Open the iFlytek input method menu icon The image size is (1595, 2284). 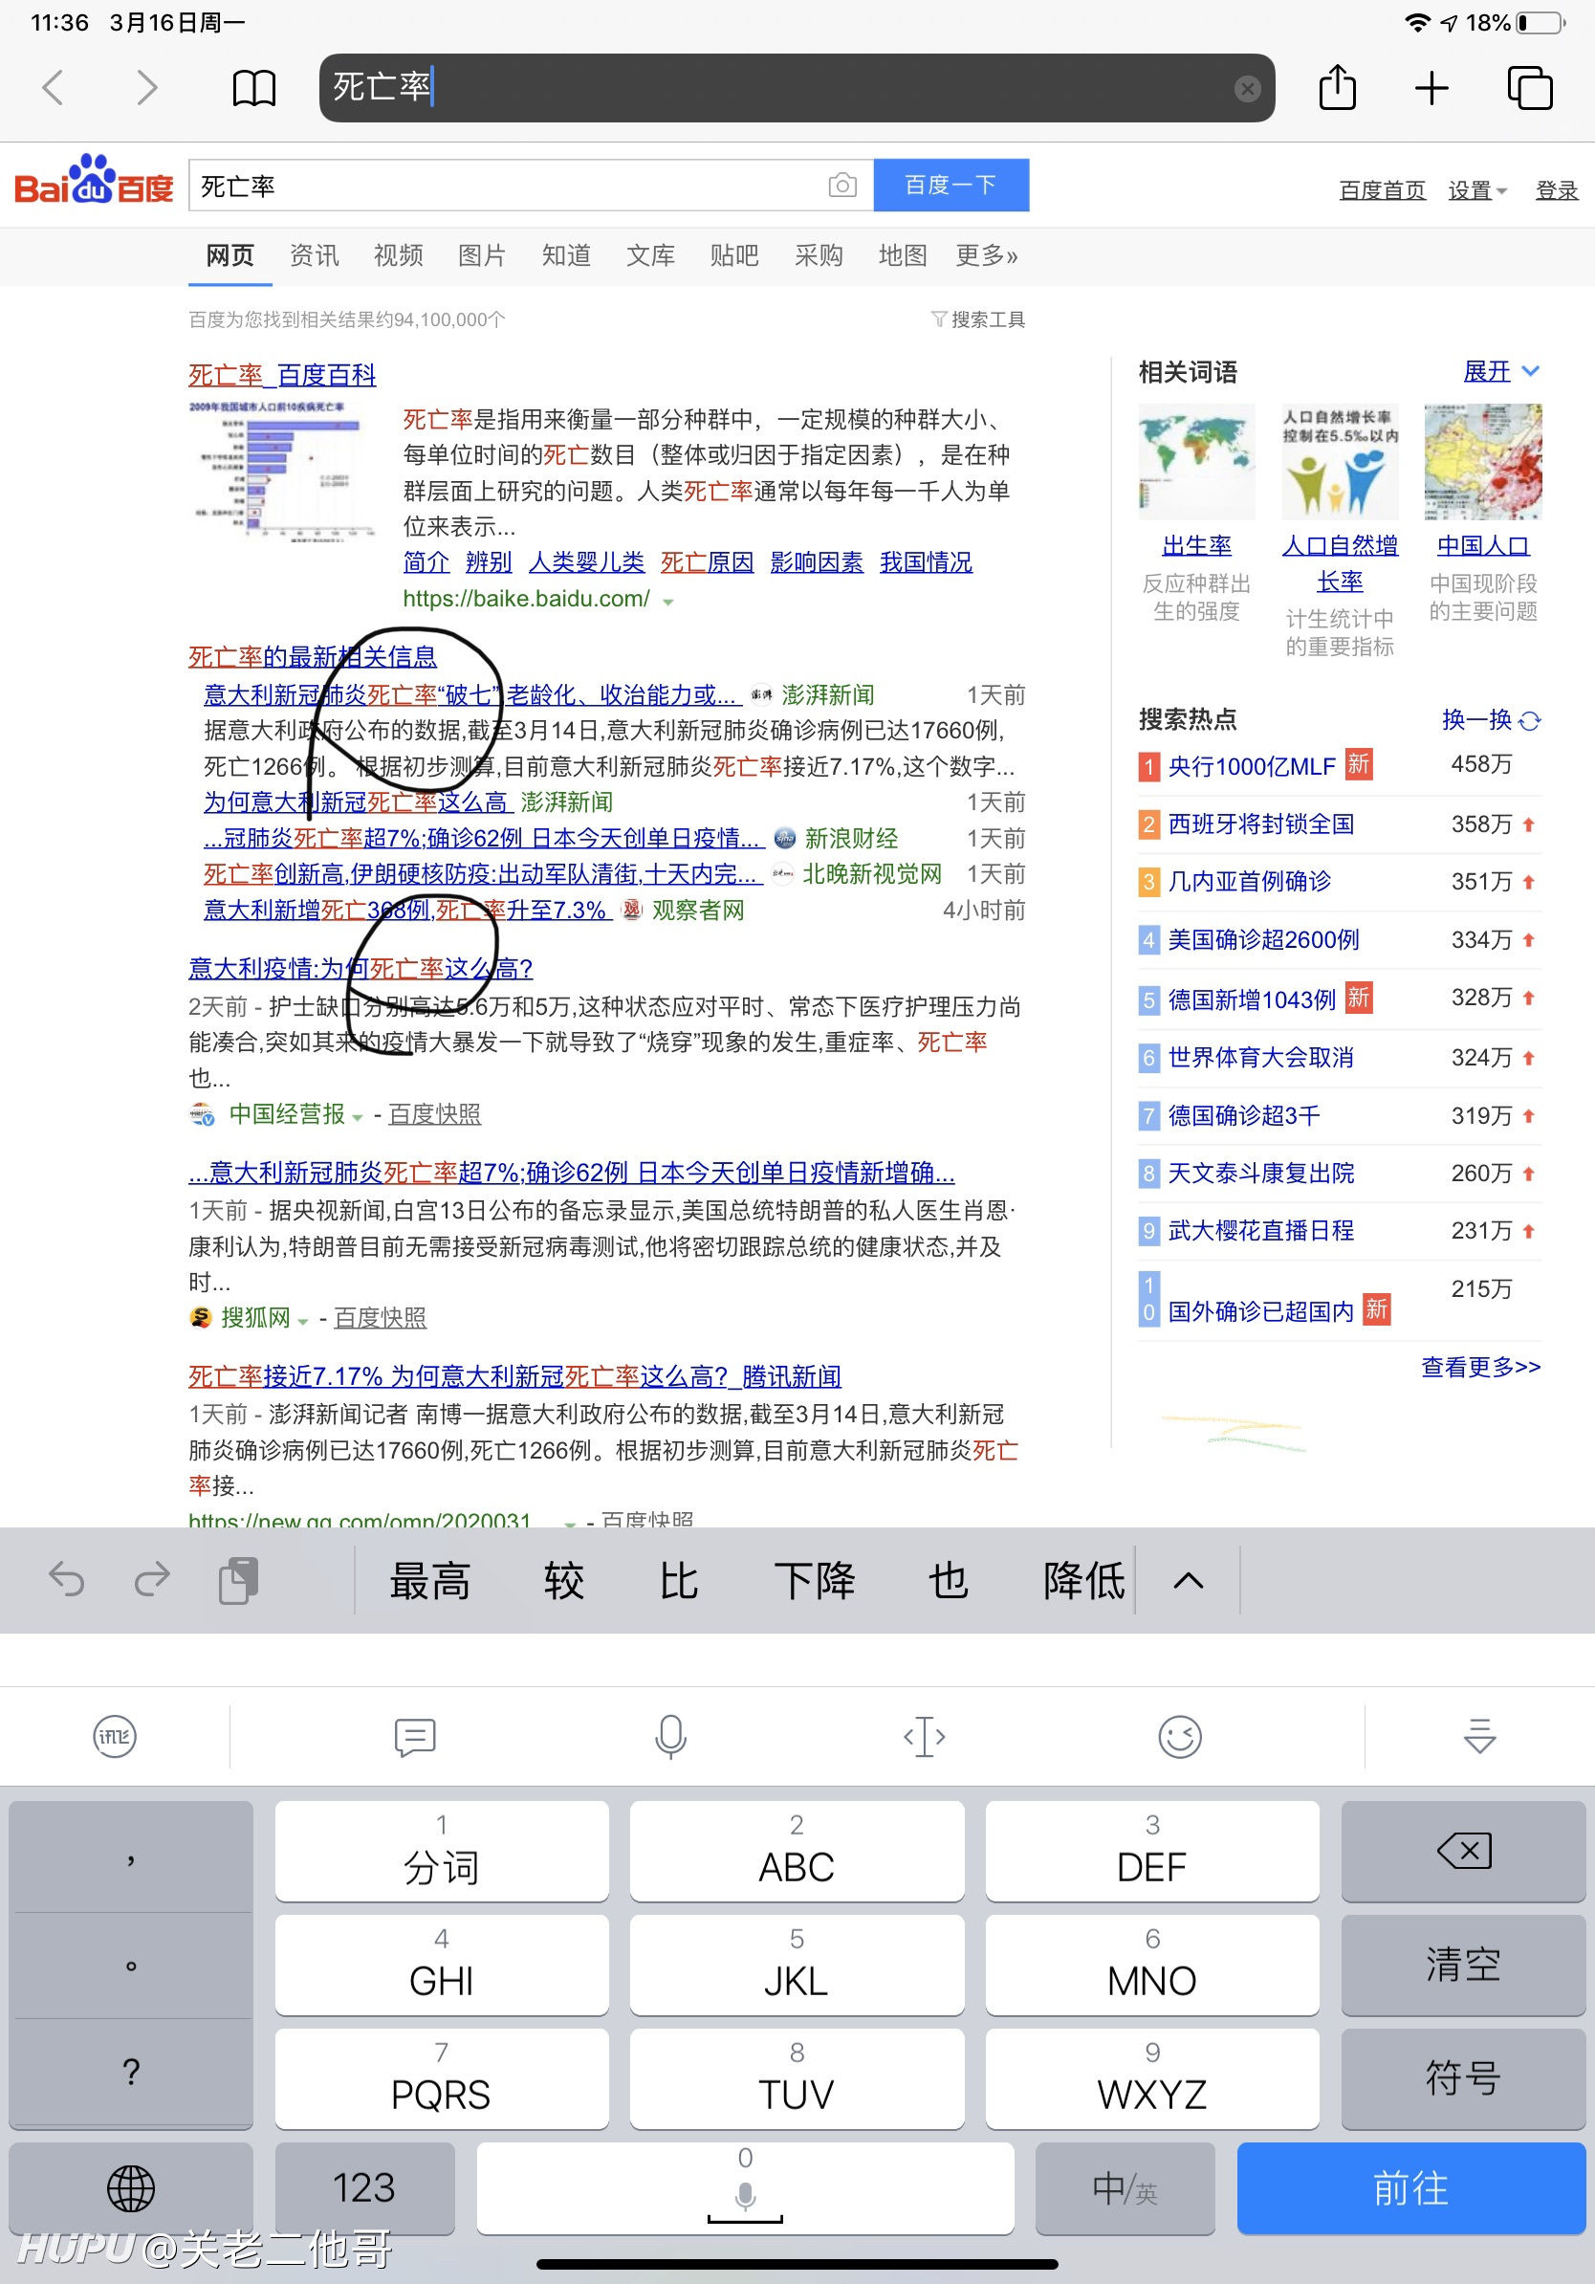click(115, 1737)
